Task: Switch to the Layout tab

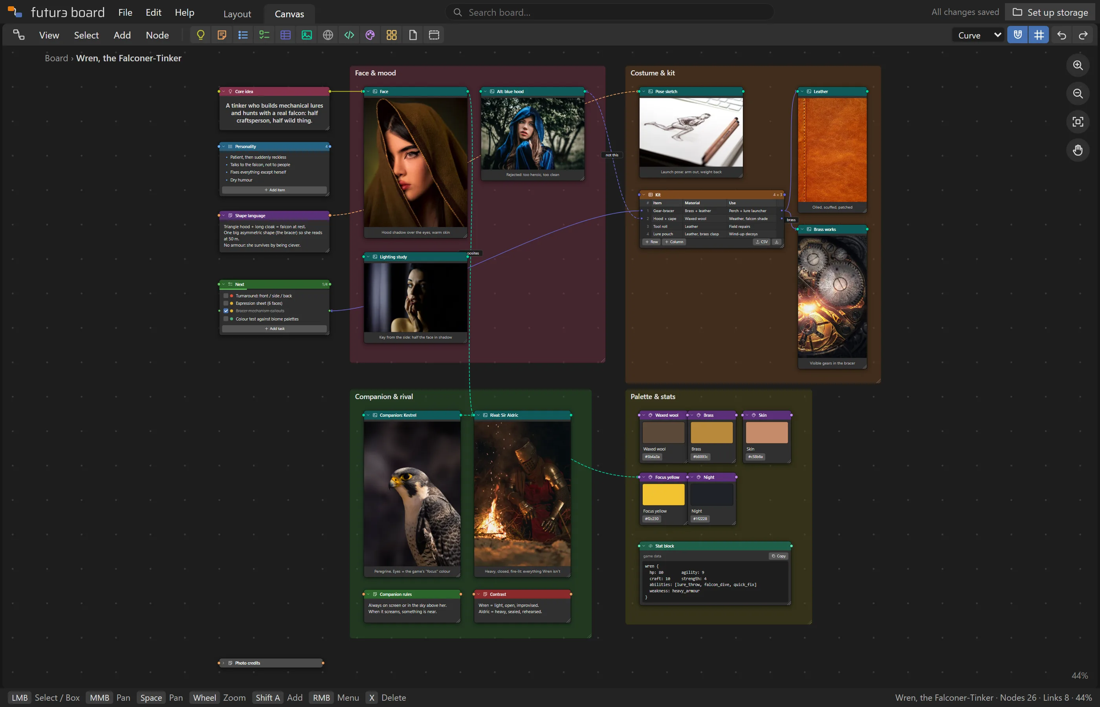Action: 237,14
